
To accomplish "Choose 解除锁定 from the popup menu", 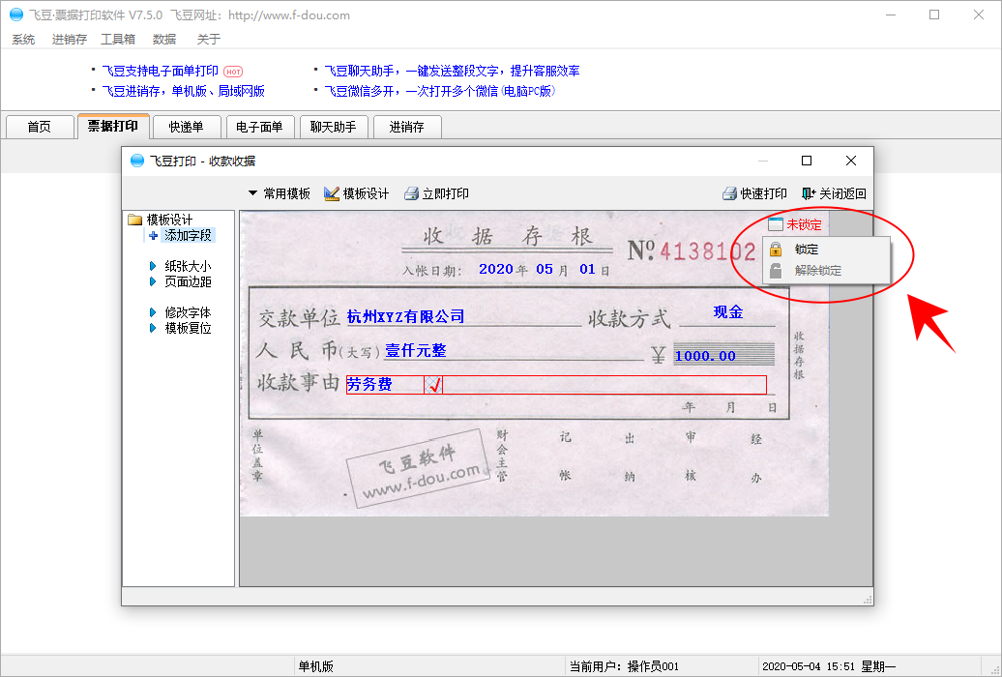I will tap(826, 271).
